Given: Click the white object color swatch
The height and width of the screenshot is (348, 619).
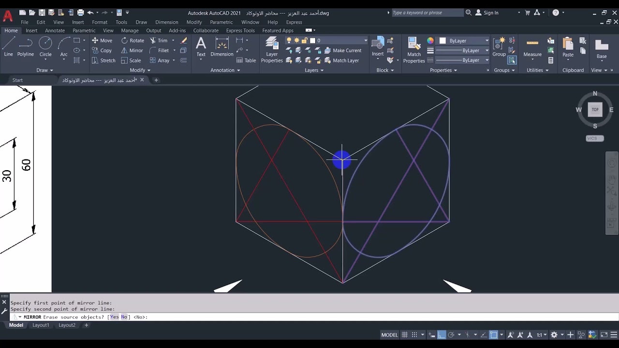Looking at the screenshot, I should point(442,41).
